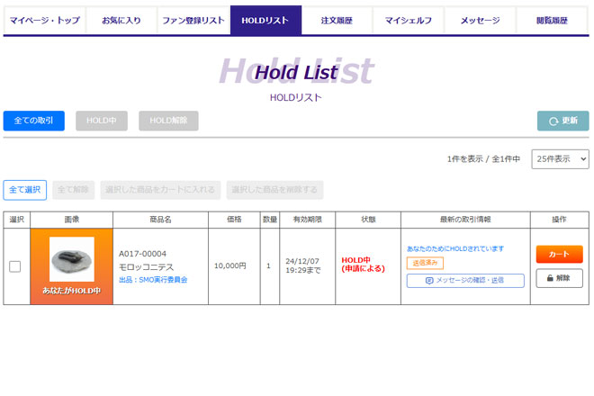Open メッセージの確認・送信 message button
594x396 pixels.
coord(464,281)
